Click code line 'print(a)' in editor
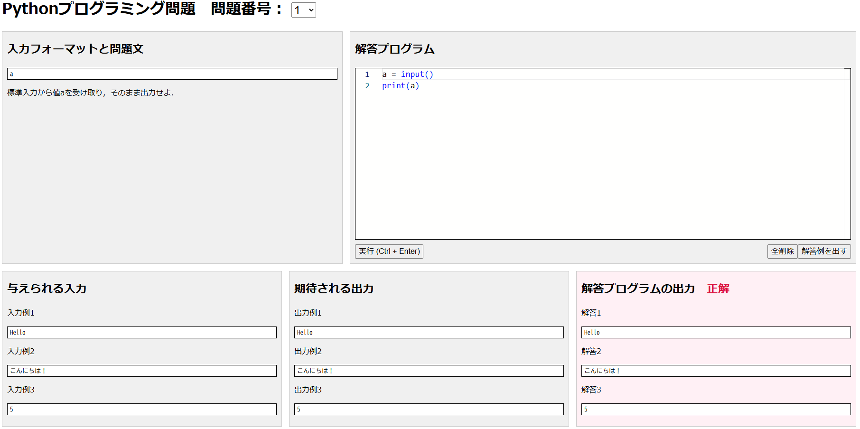Image resolution: width=860 pixels, height=429 pixels. (x=401, y=86)
